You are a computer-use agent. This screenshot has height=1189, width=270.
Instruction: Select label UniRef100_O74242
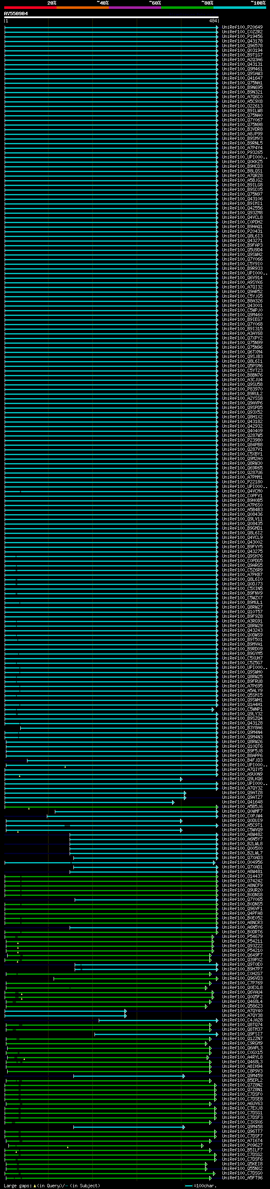(x=242, y=881)
